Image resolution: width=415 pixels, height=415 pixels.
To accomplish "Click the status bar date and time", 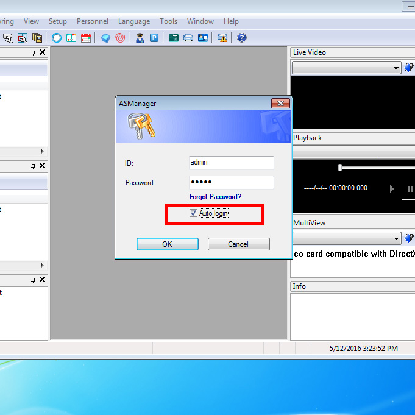I will click(x=364, y=349).
